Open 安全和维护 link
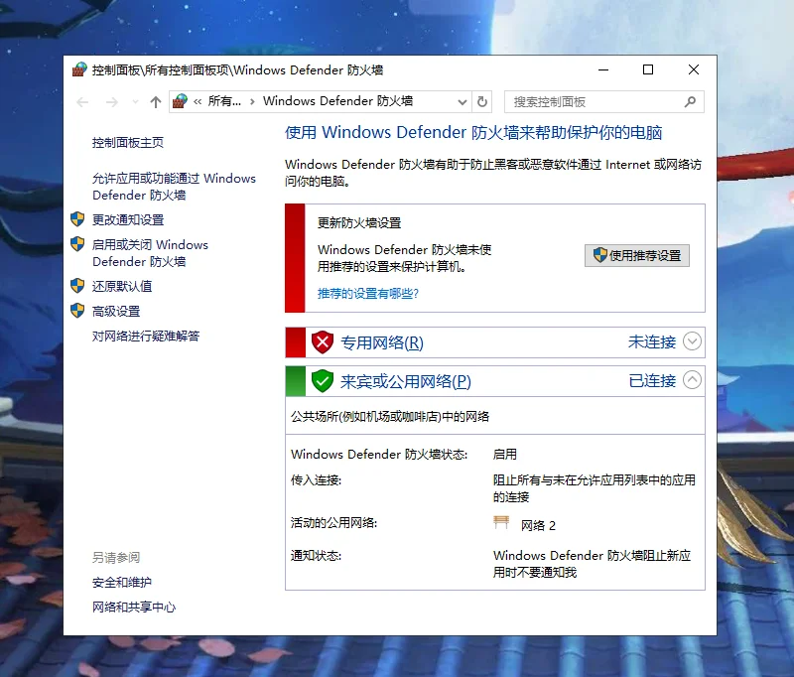Viewport: 794px width, 677px height. pos(122,583)
